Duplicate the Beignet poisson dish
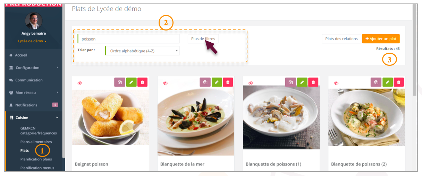This screenshot has height=176, width=422. coord(120,82)
